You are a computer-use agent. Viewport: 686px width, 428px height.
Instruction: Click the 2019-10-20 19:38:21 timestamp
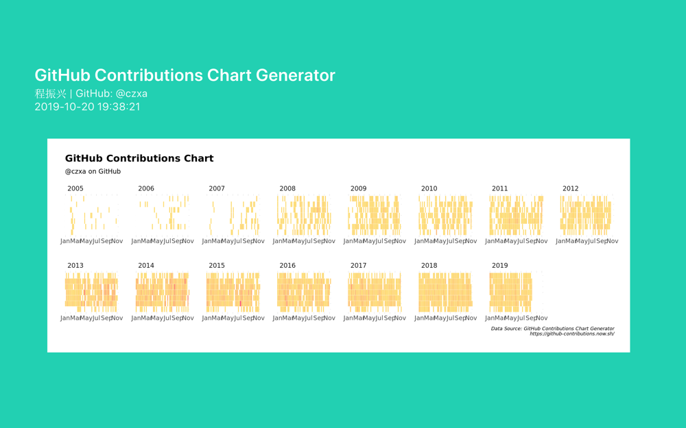(88, 107)
